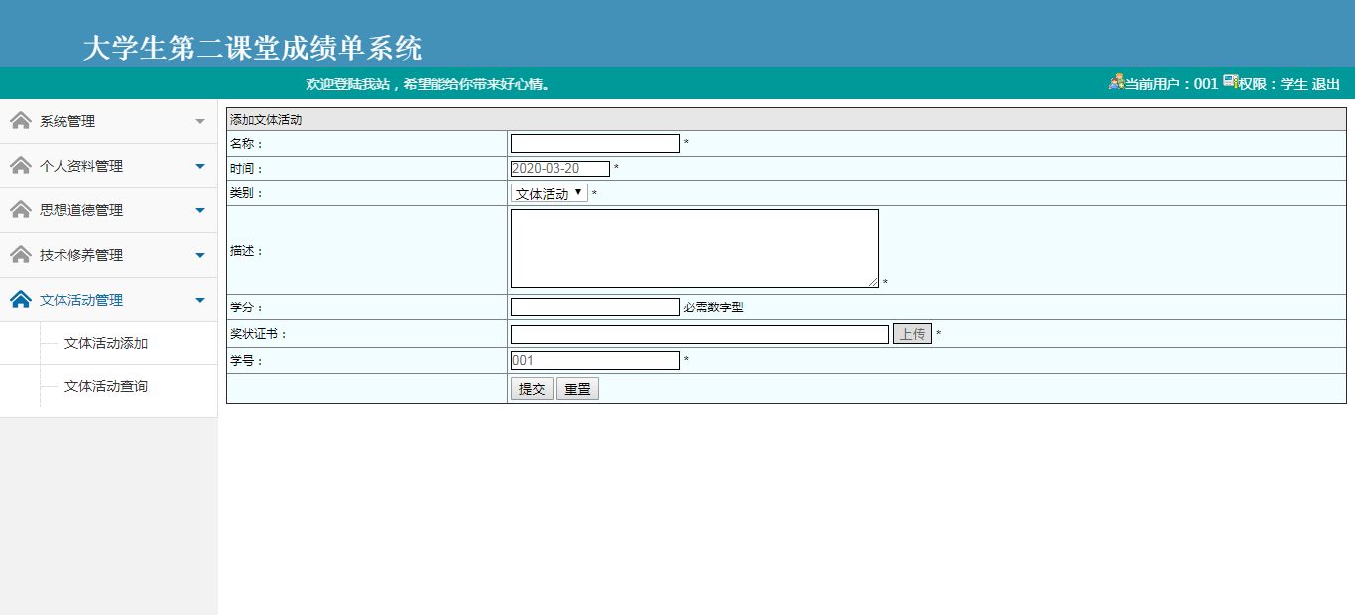The width and height of the screenshot is (1355, 615).
Task: Click the 添加文体活动 form header
Action: pos(266,120)
